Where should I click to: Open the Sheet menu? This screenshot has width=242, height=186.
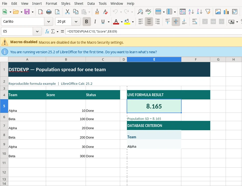(79, 3)
